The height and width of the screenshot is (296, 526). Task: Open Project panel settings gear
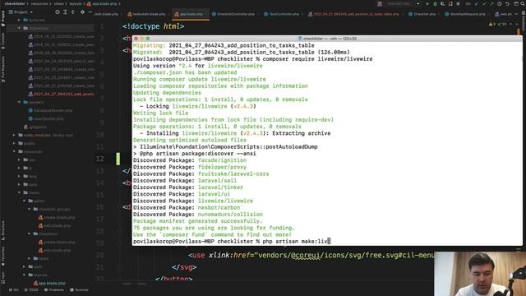[x=82, y=12]
